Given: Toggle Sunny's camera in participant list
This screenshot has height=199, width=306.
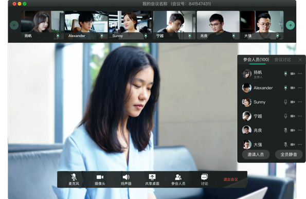Looking at the screenshot, I should (293, 102).
